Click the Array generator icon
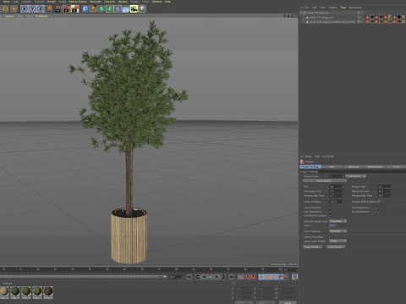This screenshot has height=304, width=406. (109, 9)
